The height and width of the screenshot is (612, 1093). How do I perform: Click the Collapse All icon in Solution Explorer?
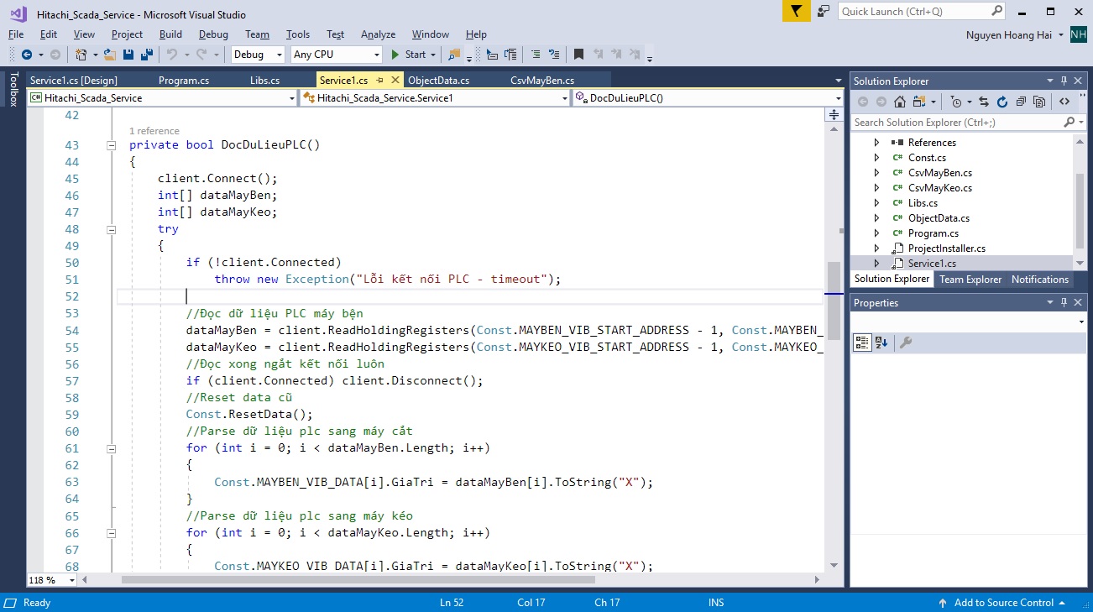[x=1021, y=102]
